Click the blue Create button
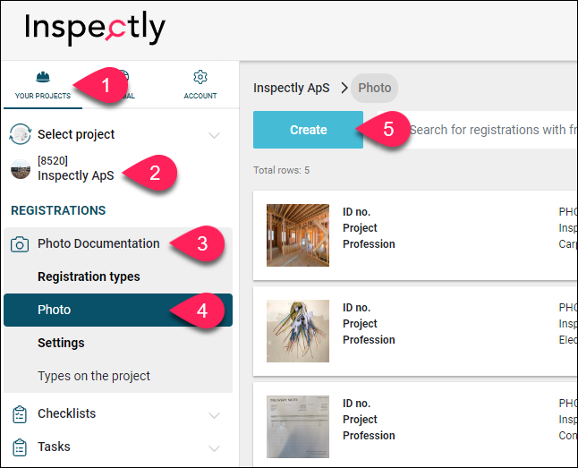Viewport: 578px width, 468px height. (308, 130)
